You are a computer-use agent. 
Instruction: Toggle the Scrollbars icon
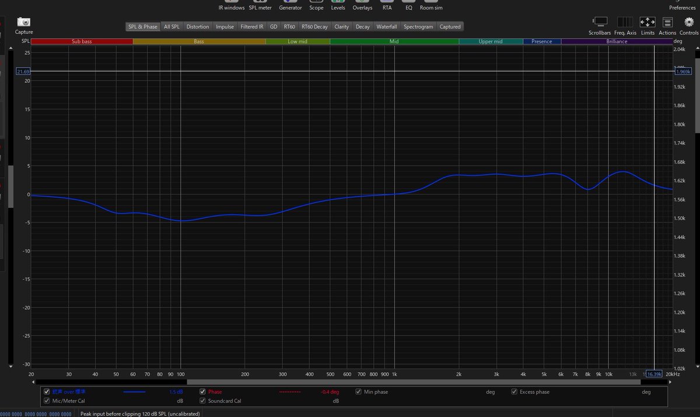pyautogui.click(x=600, y=22)
